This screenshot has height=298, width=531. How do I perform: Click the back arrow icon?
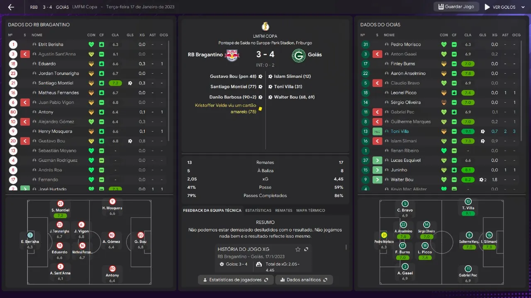pos(11,7)
